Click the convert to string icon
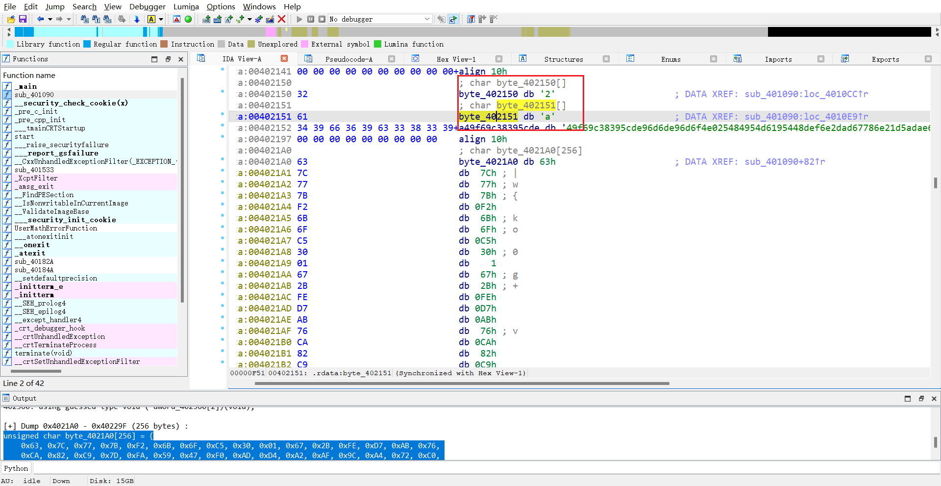This screenshot has height=486, width=941. point(229,19)
